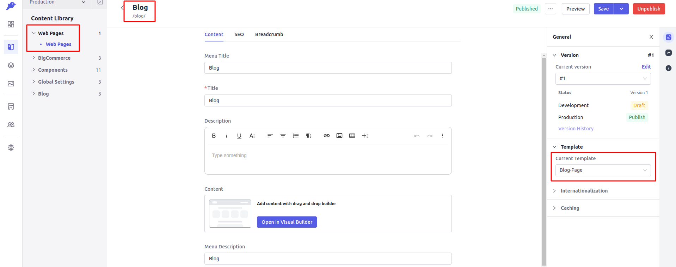This screenshot has width=676, height=267.
Task: Open paragraph format options in editor
Action: coord(308,136)
